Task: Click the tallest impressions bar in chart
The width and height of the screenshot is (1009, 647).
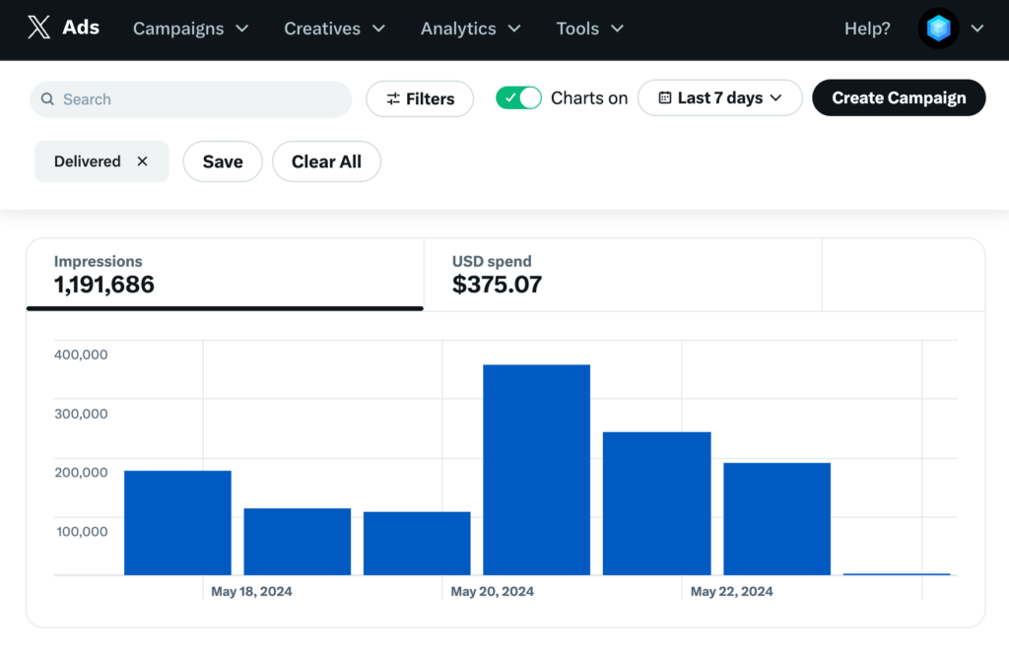Action: point(536,469)
